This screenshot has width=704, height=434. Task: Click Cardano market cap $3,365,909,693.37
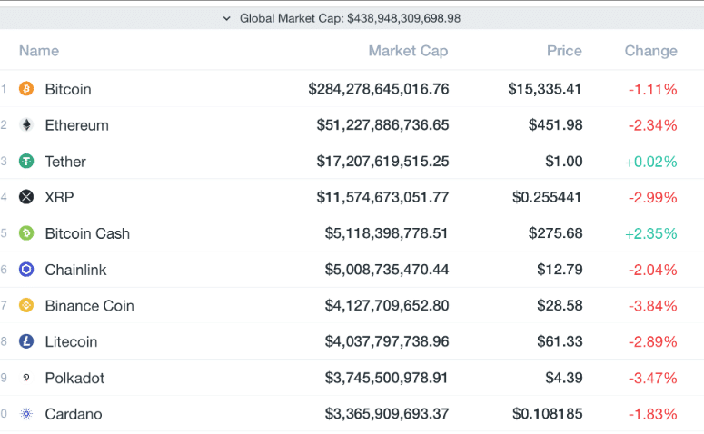[x=387, y=414]
